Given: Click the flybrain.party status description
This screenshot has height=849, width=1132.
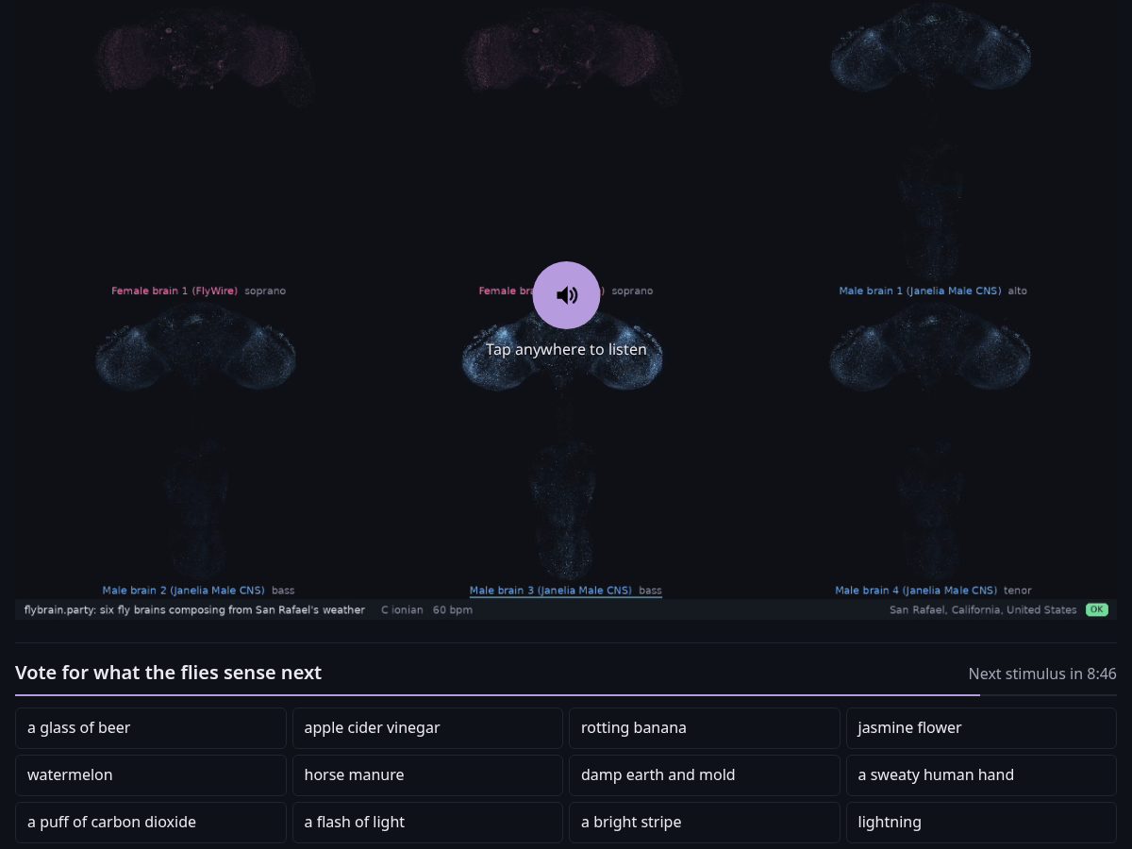Looking at the screenshot, I should [x=194, y=610].
